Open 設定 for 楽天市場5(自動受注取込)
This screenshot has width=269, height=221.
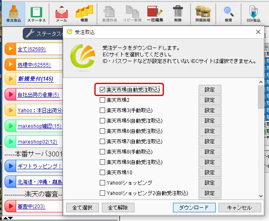point(210,120)
